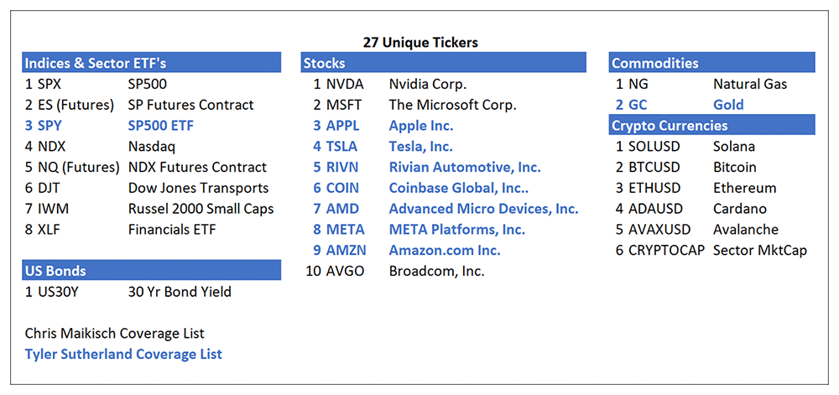Viewport: 839px width, 395px height.
Task: Click the Commodities section header
Action: pyautogui.click(x=654, y=63)
